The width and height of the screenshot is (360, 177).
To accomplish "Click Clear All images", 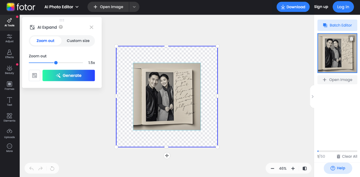I will [347, 157].
